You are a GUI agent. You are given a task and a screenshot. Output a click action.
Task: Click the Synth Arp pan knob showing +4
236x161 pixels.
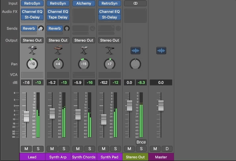pyautogui.click(x=58, y=64)
